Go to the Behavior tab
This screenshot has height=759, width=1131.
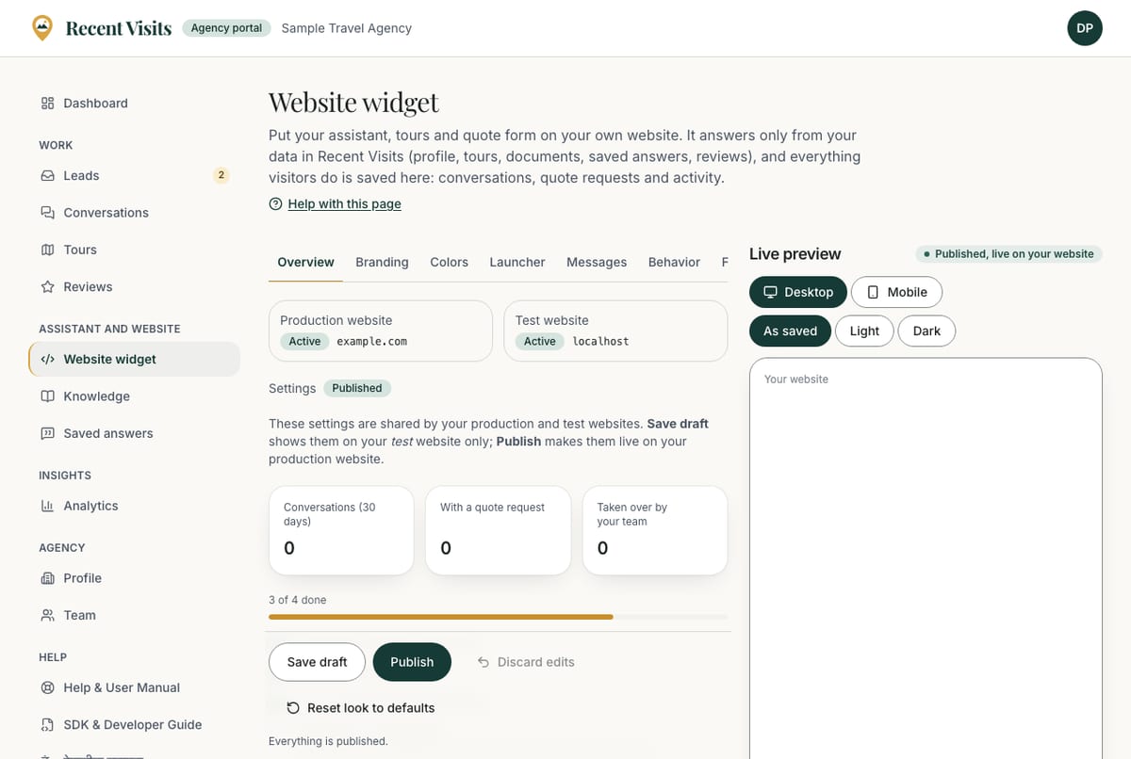674,263
